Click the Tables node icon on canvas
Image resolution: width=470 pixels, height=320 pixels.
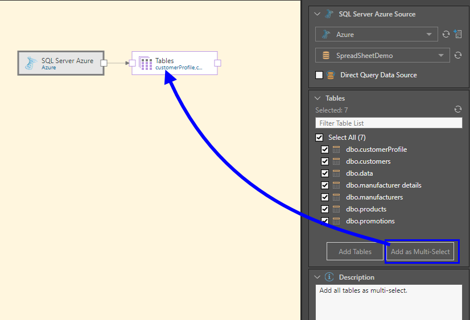pyautogui.click(x=146, y=63)
